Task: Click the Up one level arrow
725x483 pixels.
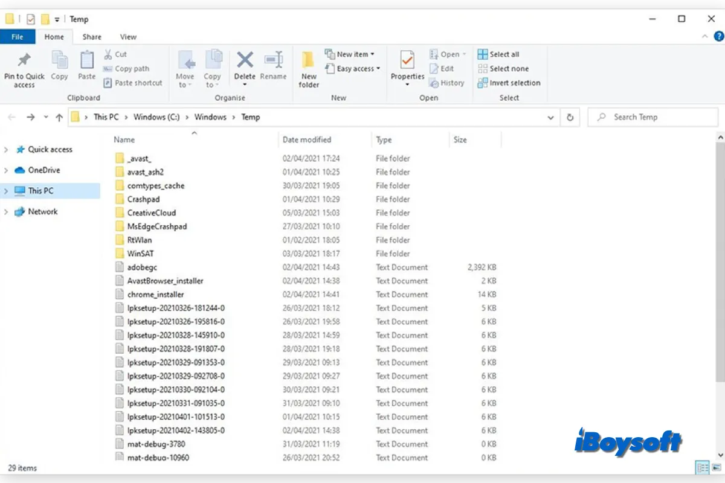Action: pyautogui.click(x=59, y=118)
